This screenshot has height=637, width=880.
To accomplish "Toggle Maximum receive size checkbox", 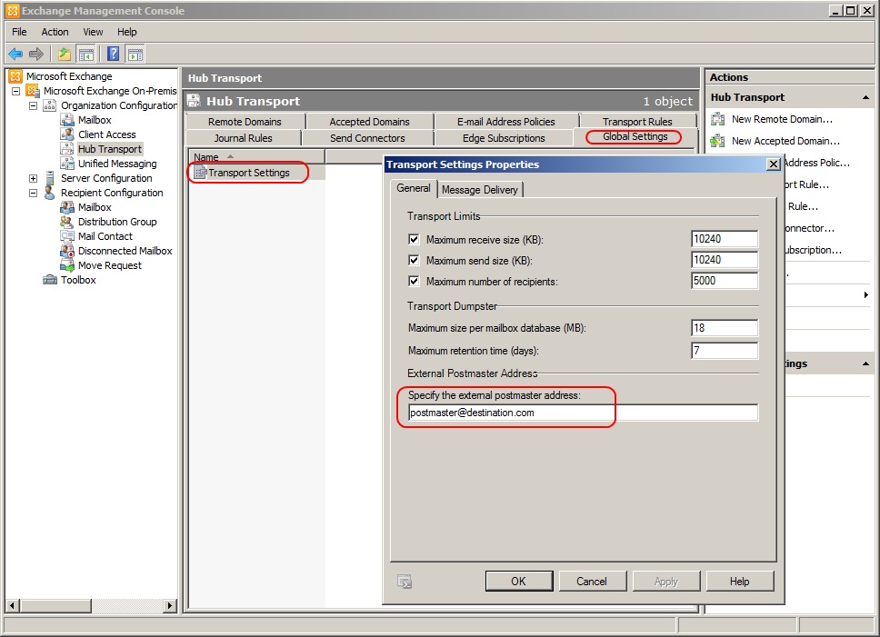I will point(414,239).
